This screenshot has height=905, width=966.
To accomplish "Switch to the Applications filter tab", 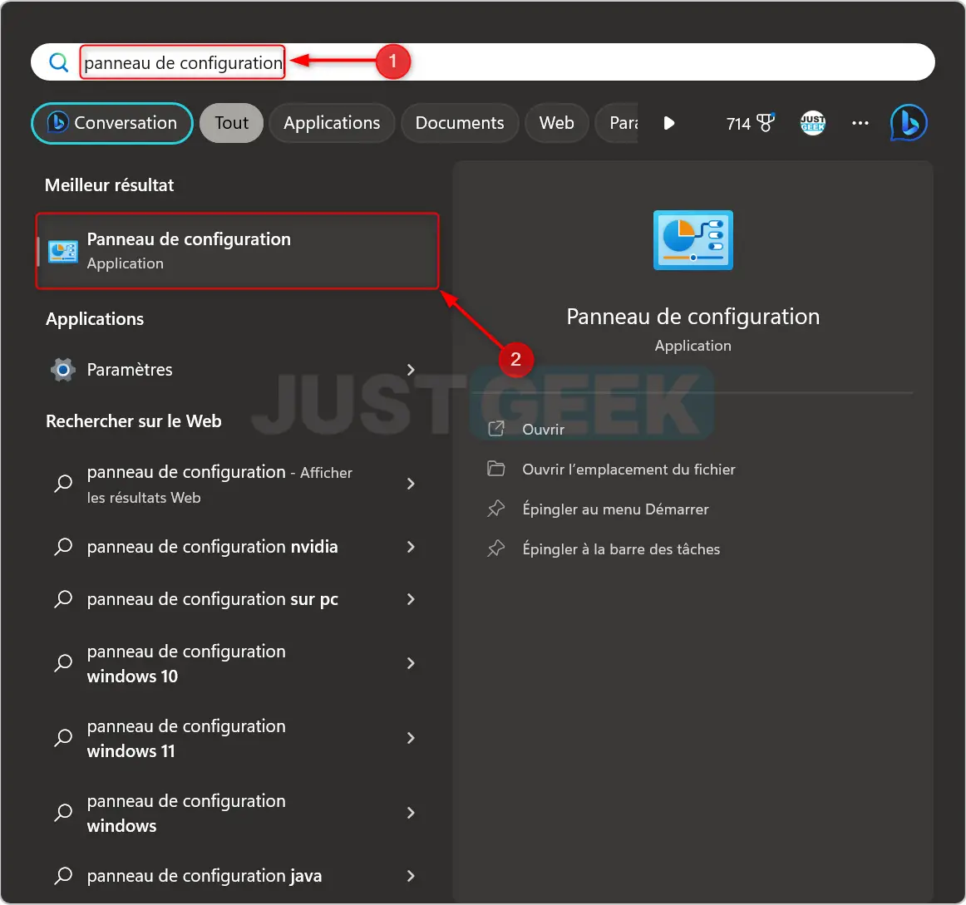I will (x=332, y=123).
